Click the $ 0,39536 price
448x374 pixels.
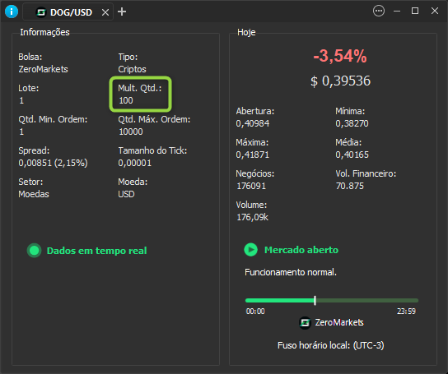340,81
